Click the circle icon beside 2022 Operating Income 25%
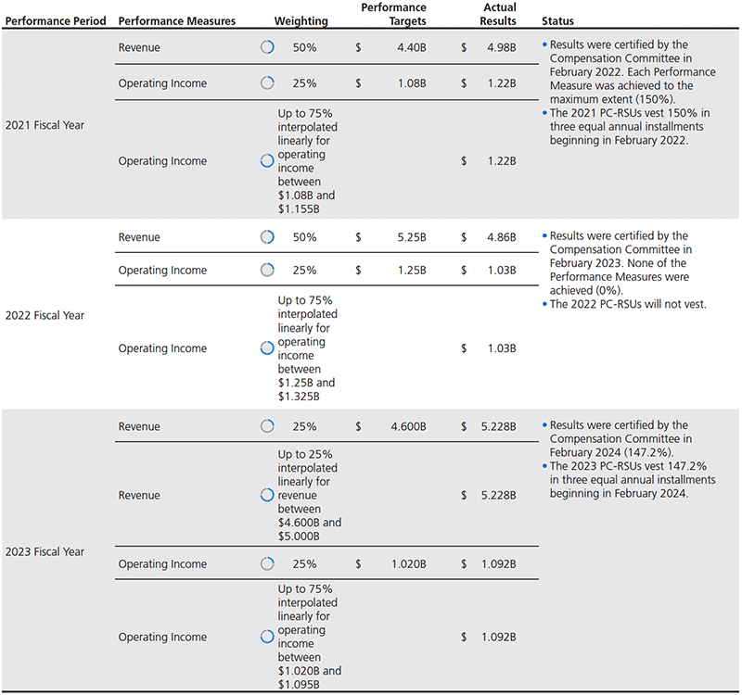 (267, 271)
